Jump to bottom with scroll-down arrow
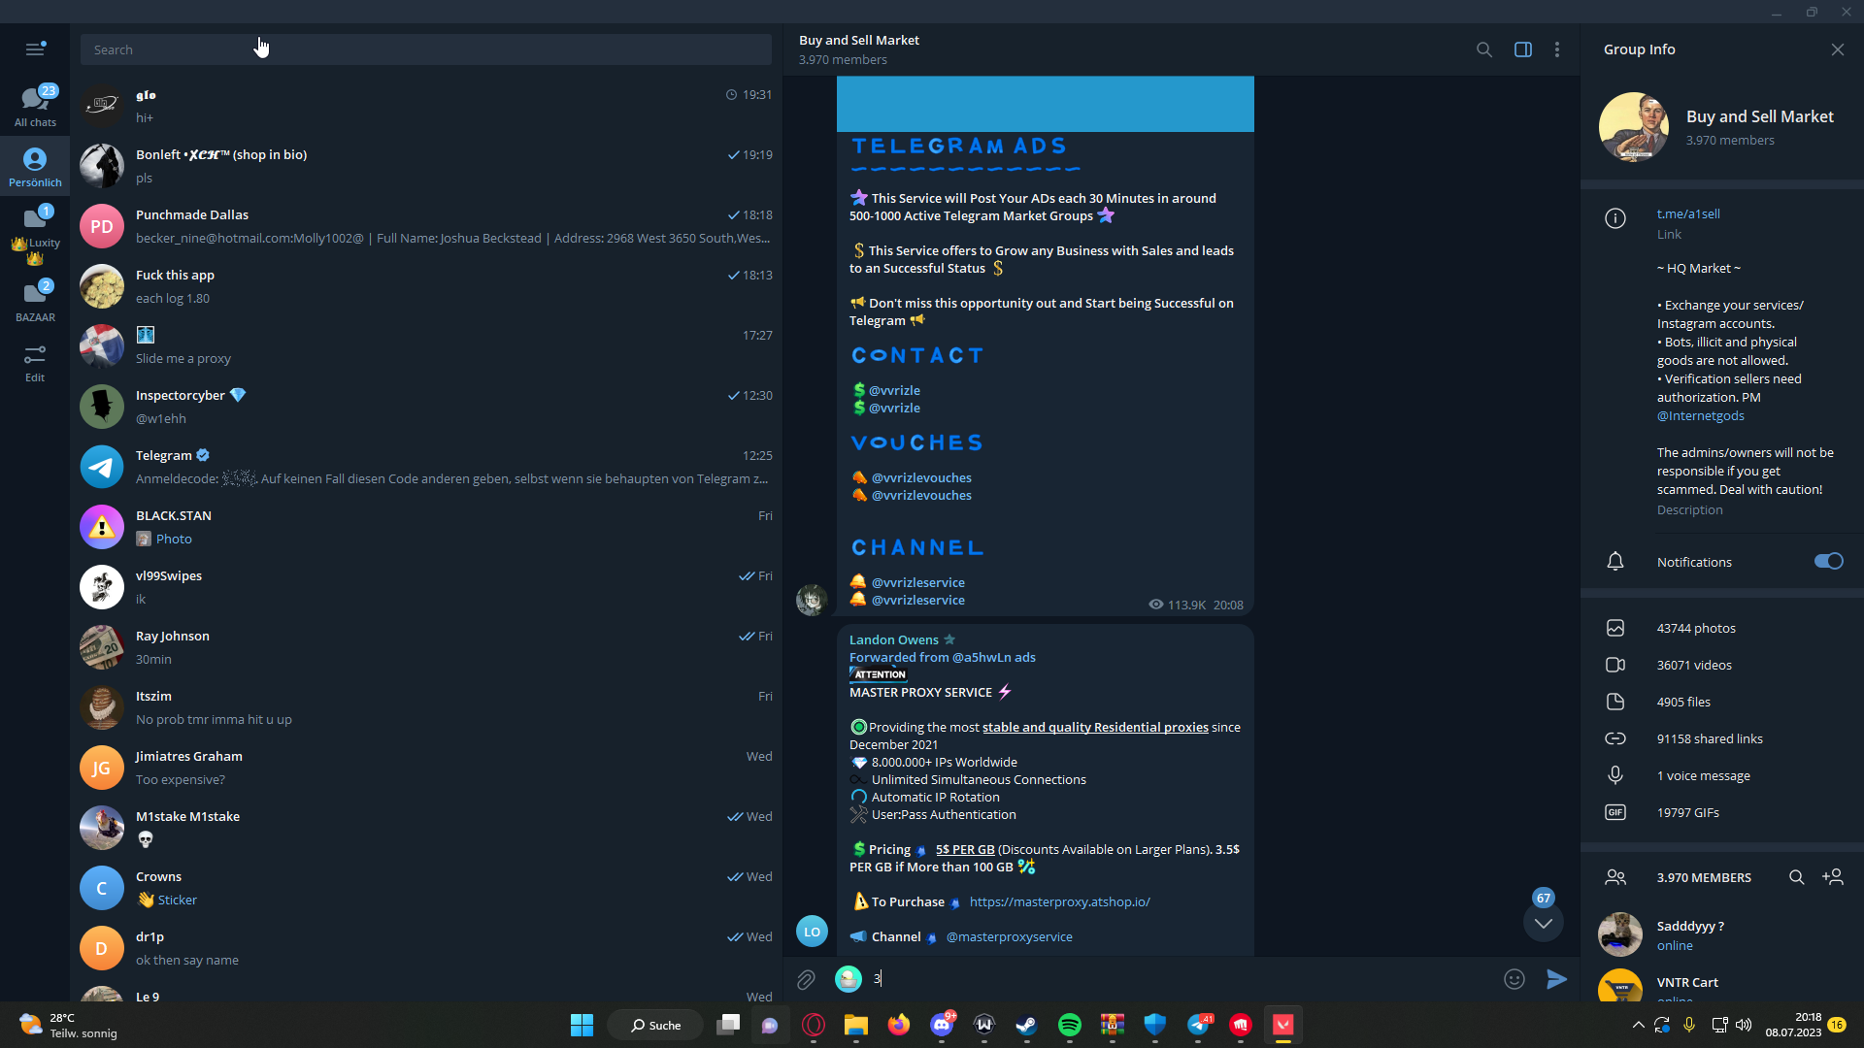 1543,923
